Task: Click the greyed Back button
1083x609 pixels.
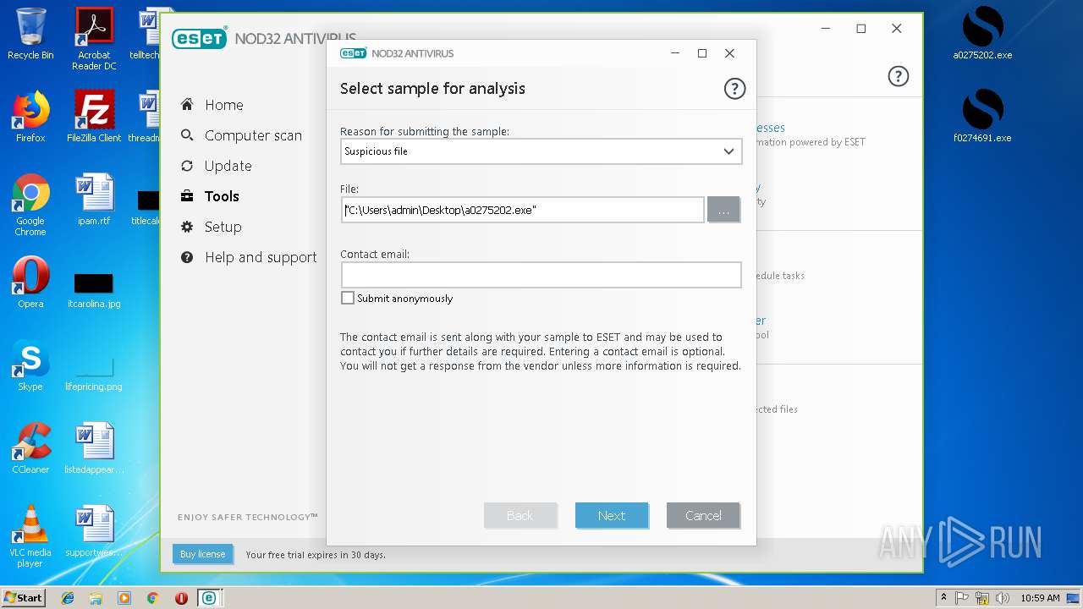Action: tap(520, 515)
